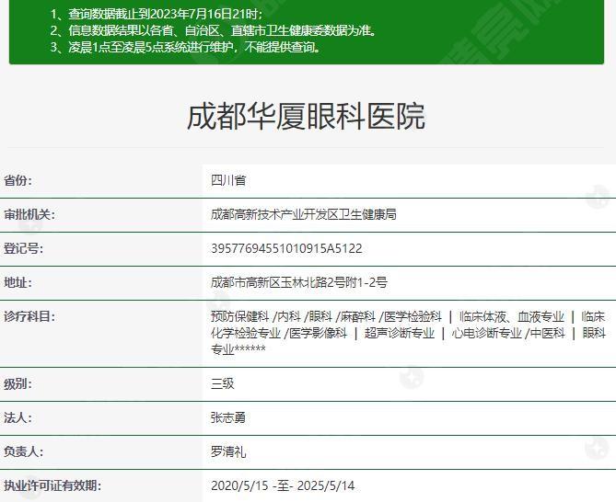Viewport: 616px width, 502px height.
Task: Click the 法人 label
Action: pyautogui.click(x=17, y=418)
